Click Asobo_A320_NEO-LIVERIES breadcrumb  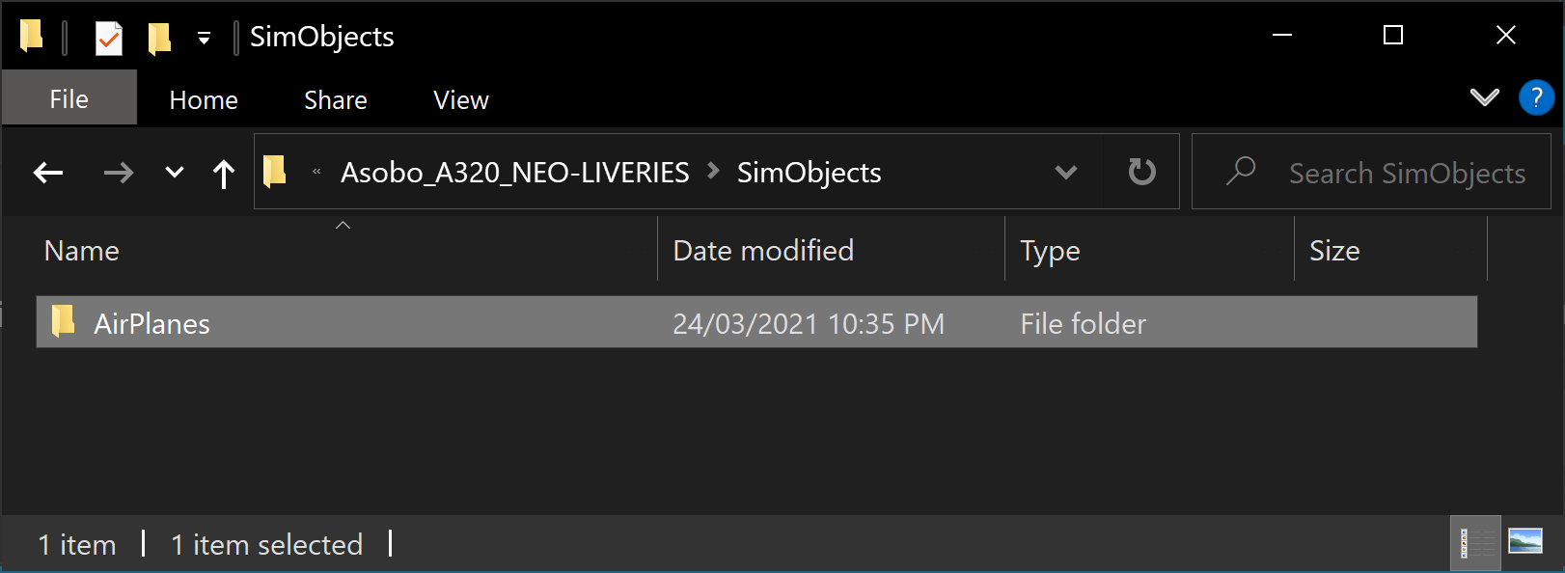point(514,173)
